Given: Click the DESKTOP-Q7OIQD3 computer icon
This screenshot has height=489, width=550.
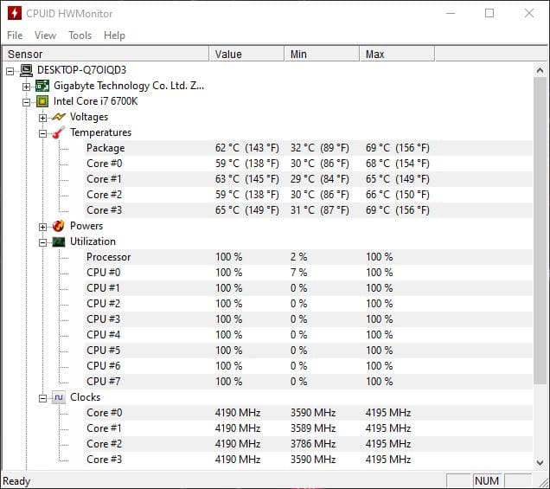Looking at the screenshot, I should [26, 70].
